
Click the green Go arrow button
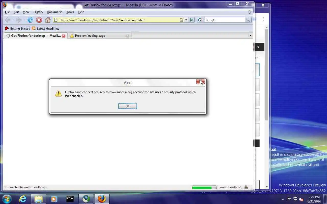(x=192, y=20)
